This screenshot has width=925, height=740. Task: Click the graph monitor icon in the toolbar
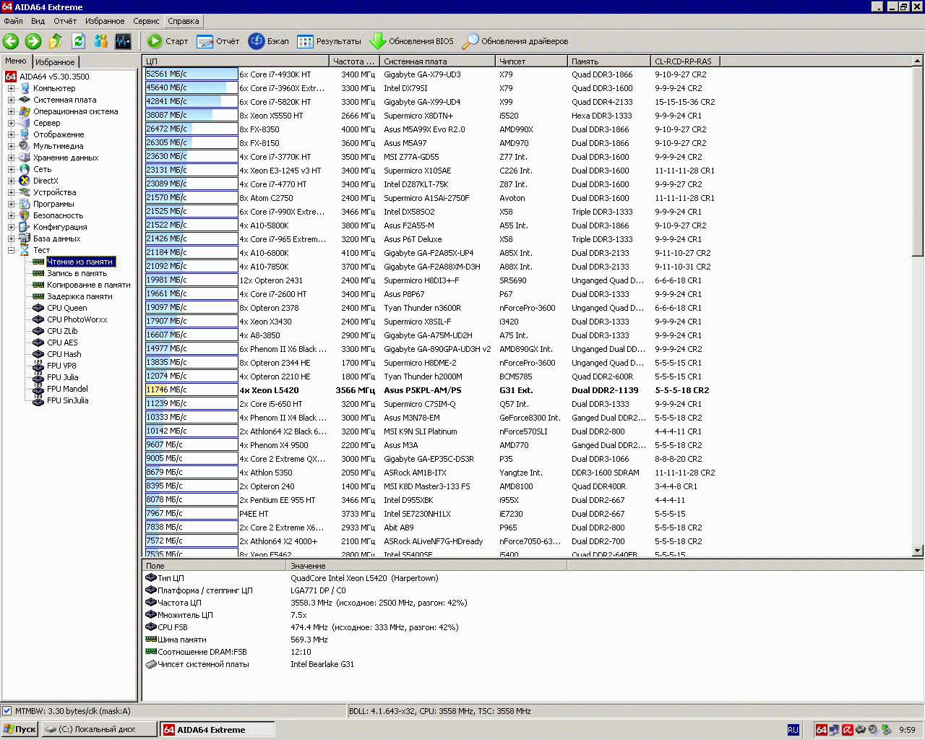point(123,41)
